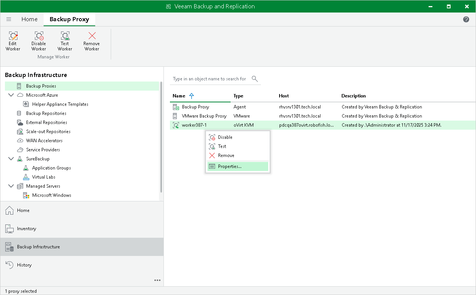Click the "1 proxy selected" status text
This screenshot has width=476, height=295.
[21, 291]
